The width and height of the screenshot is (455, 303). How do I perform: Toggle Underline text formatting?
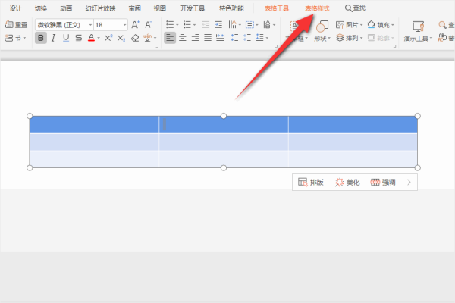click(x=66, y=38)
